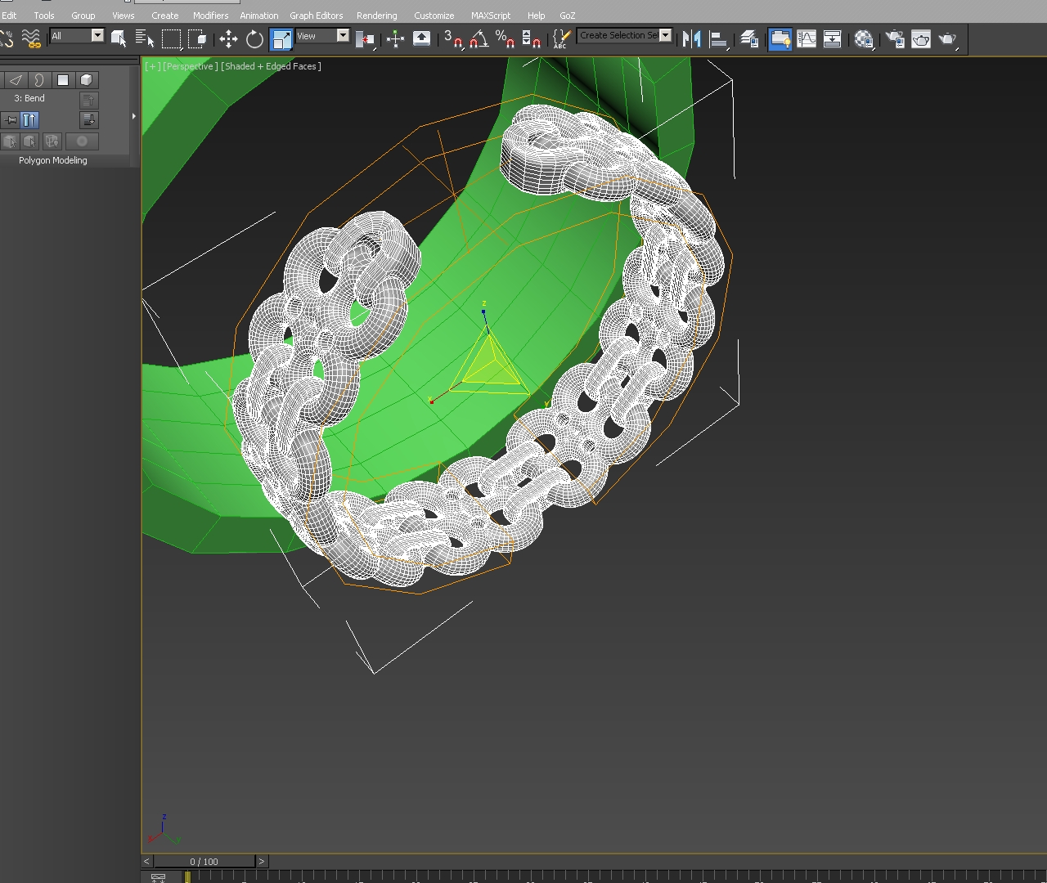This screenshot has height=883, width=1047.
Task: Select the Select and Move tool
Action: point(228,38)
